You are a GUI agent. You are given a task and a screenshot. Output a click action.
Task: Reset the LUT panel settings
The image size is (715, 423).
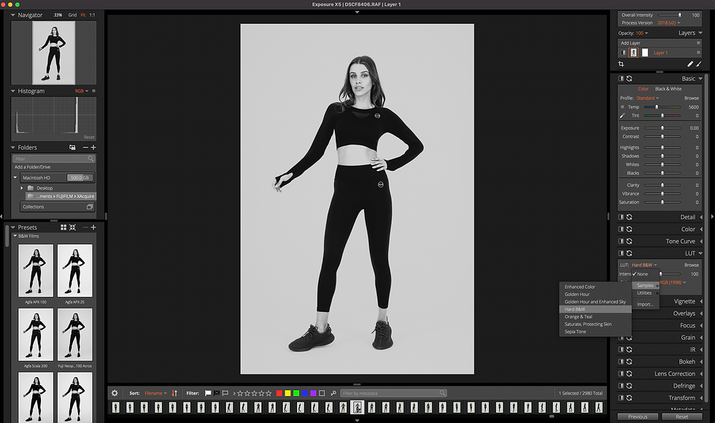629,253
